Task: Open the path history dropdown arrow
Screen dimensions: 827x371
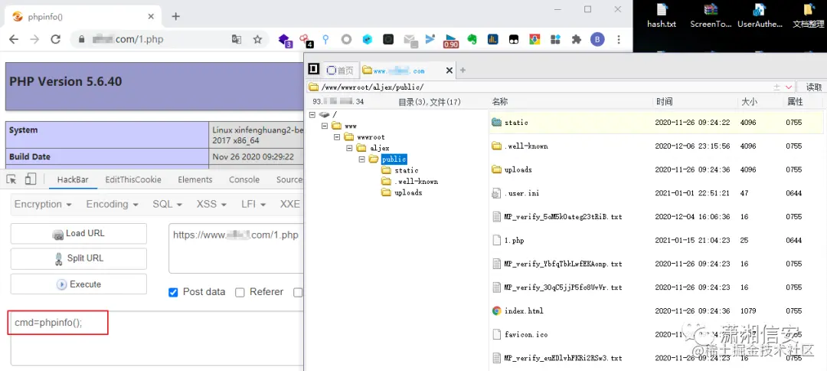Action: coord(789,87)
